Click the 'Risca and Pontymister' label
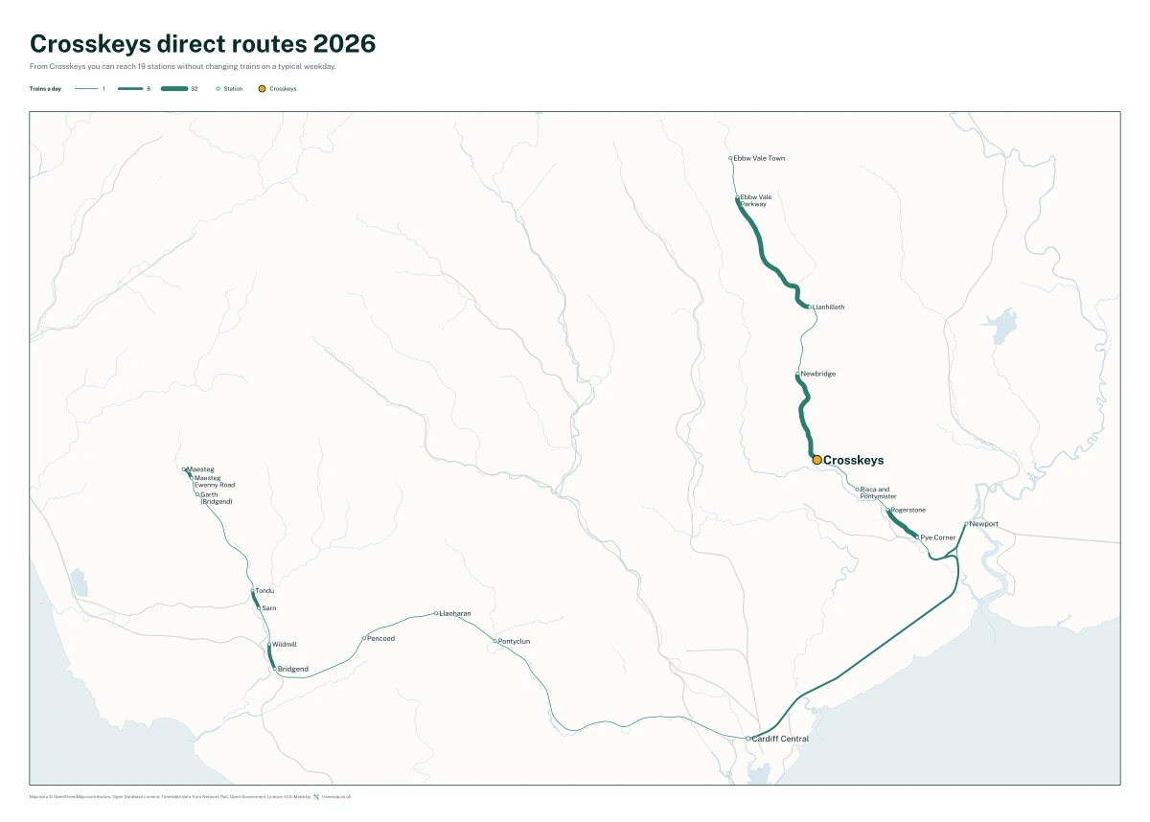This screenshot has width=1150, height=822. (879, 492)
